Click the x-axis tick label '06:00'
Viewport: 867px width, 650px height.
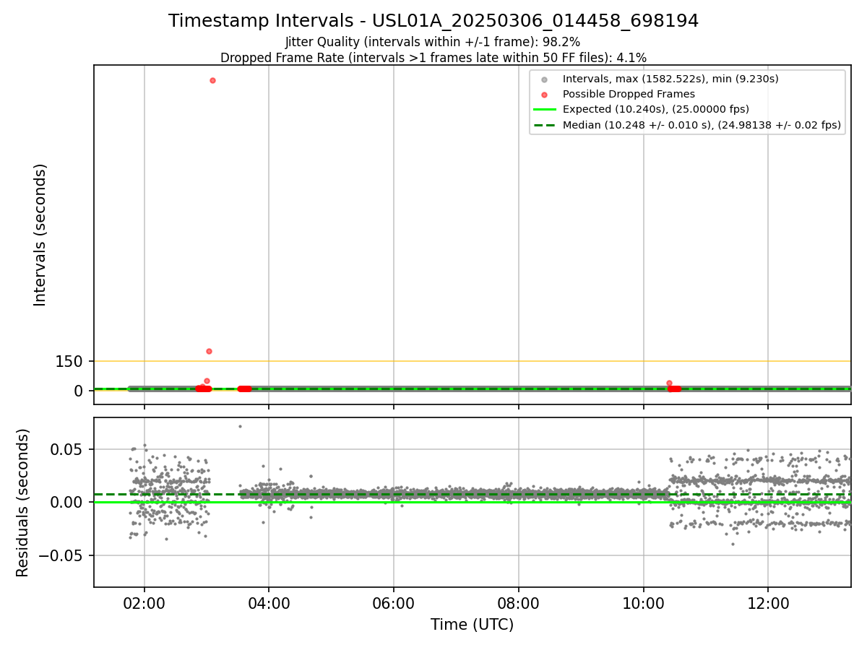click(394, 603)
